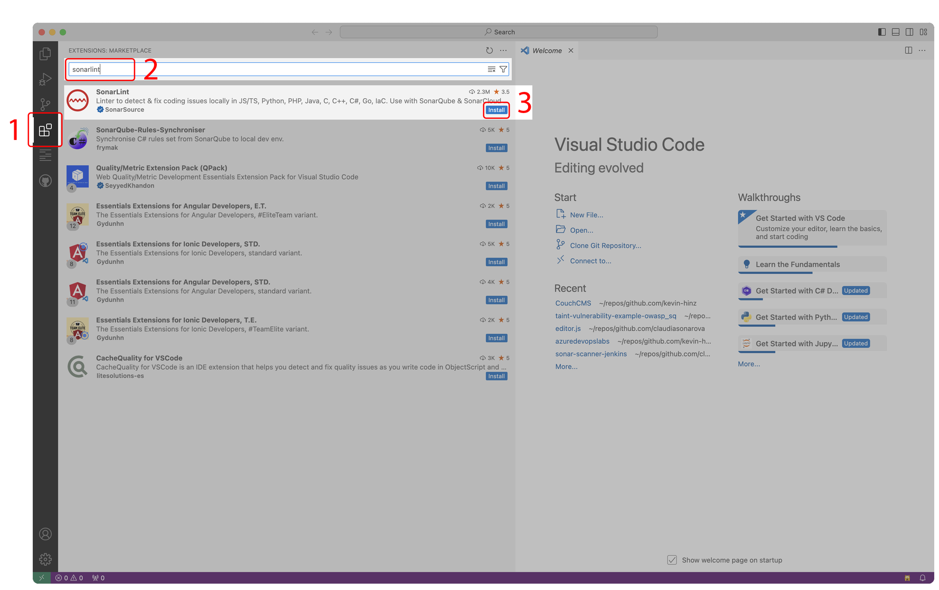Open the Explorer view in activity bar
The width and height of the screenshot is (939, 590).
point(45,53)
